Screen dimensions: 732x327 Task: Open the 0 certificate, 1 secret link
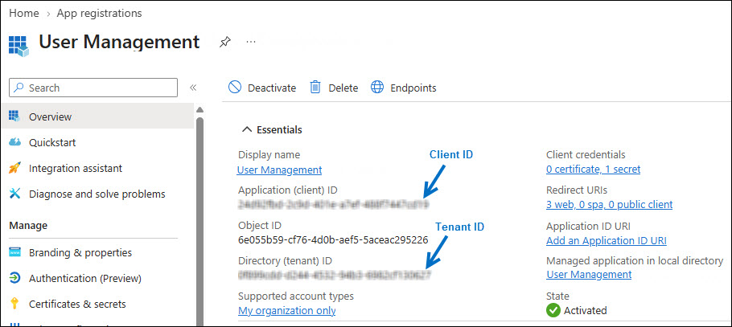click(x=594, y=169)
